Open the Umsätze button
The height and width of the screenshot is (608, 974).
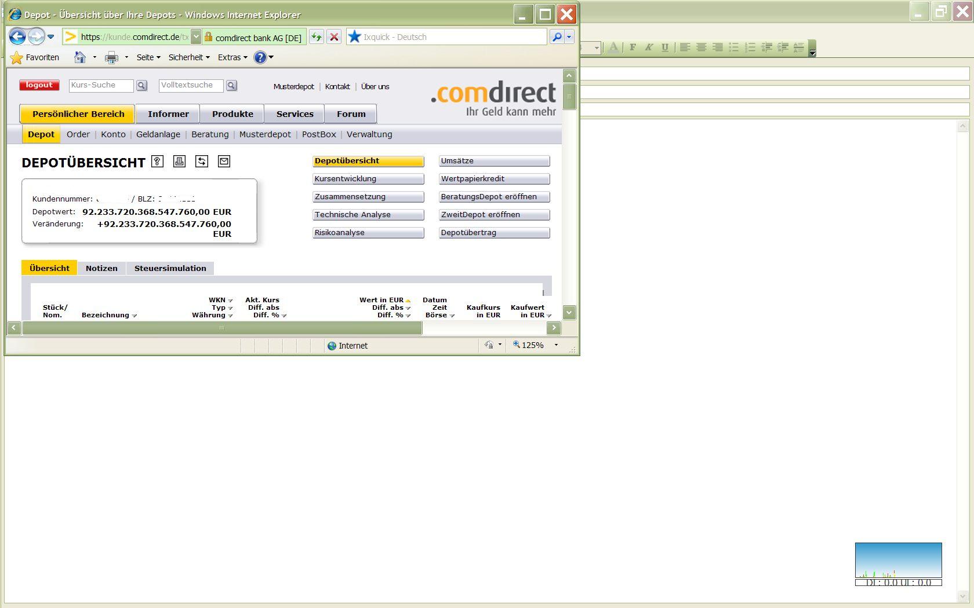(495, 161)
